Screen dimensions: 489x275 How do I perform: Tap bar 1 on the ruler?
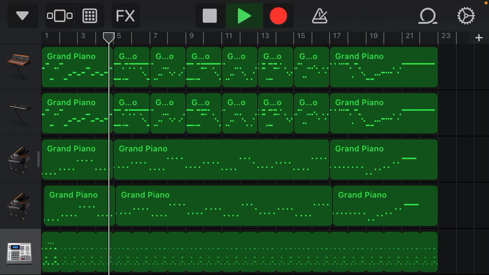click(46, 36)
